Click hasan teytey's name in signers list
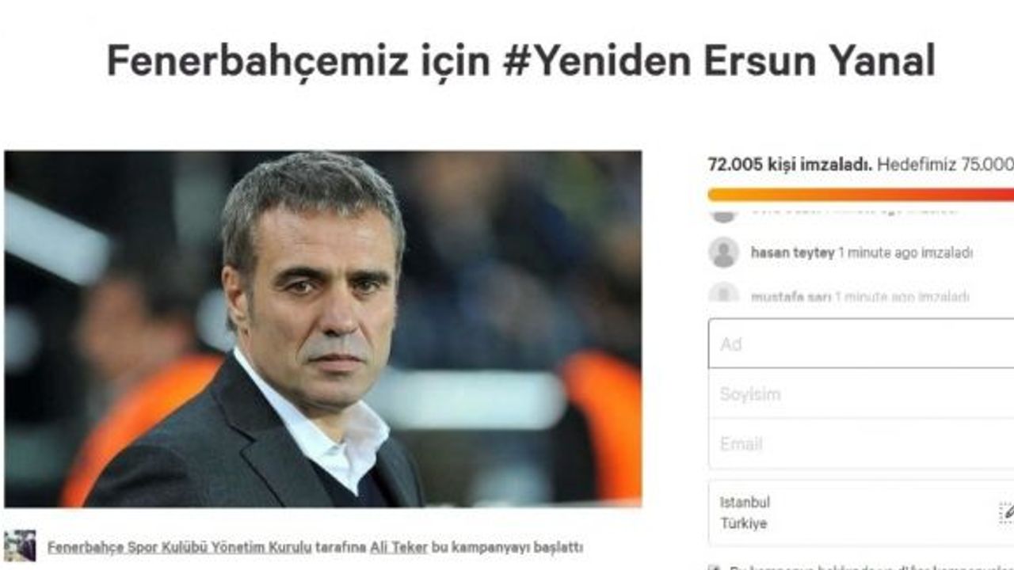This screenshot has width=1014, height=570. click(x=792, y=253)
